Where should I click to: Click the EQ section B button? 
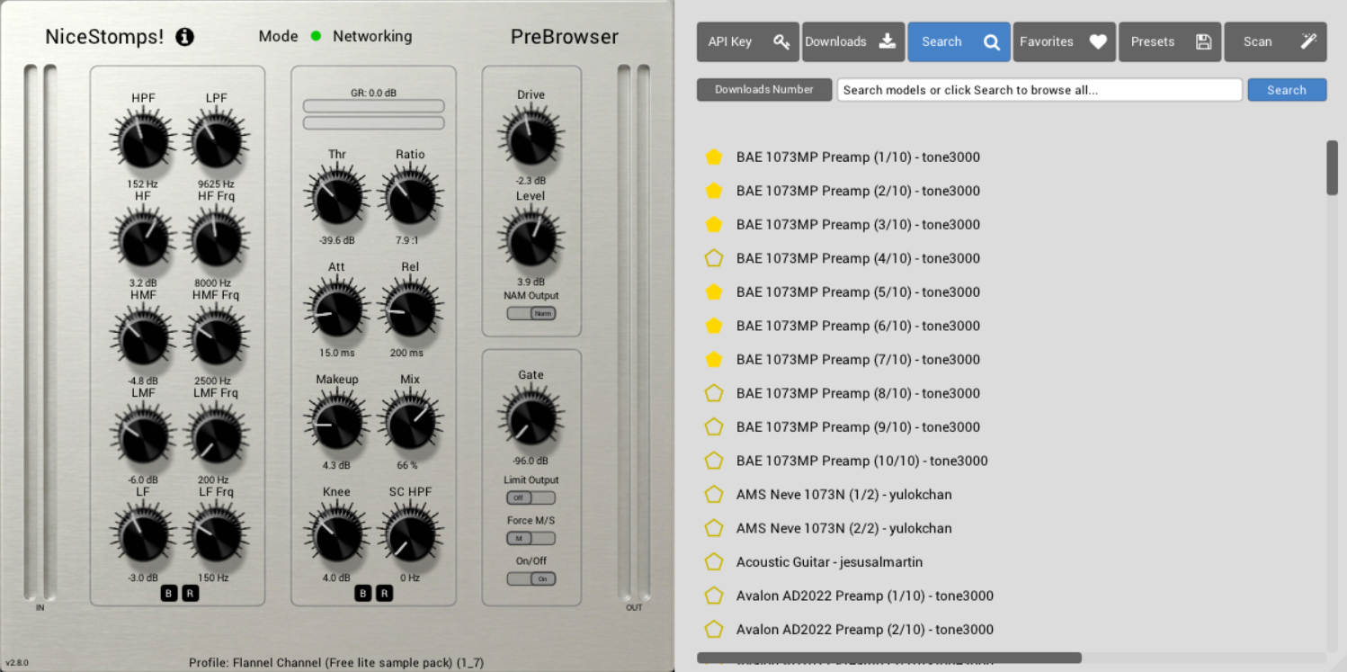(169, 593)
